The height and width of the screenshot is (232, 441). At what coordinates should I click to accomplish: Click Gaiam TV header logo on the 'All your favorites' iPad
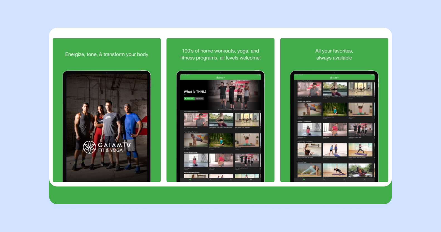(334, 78)
